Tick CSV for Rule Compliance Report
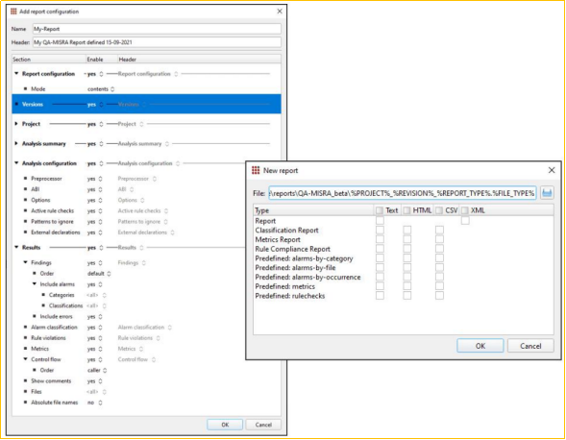The image size is (566, 440). 439,249
